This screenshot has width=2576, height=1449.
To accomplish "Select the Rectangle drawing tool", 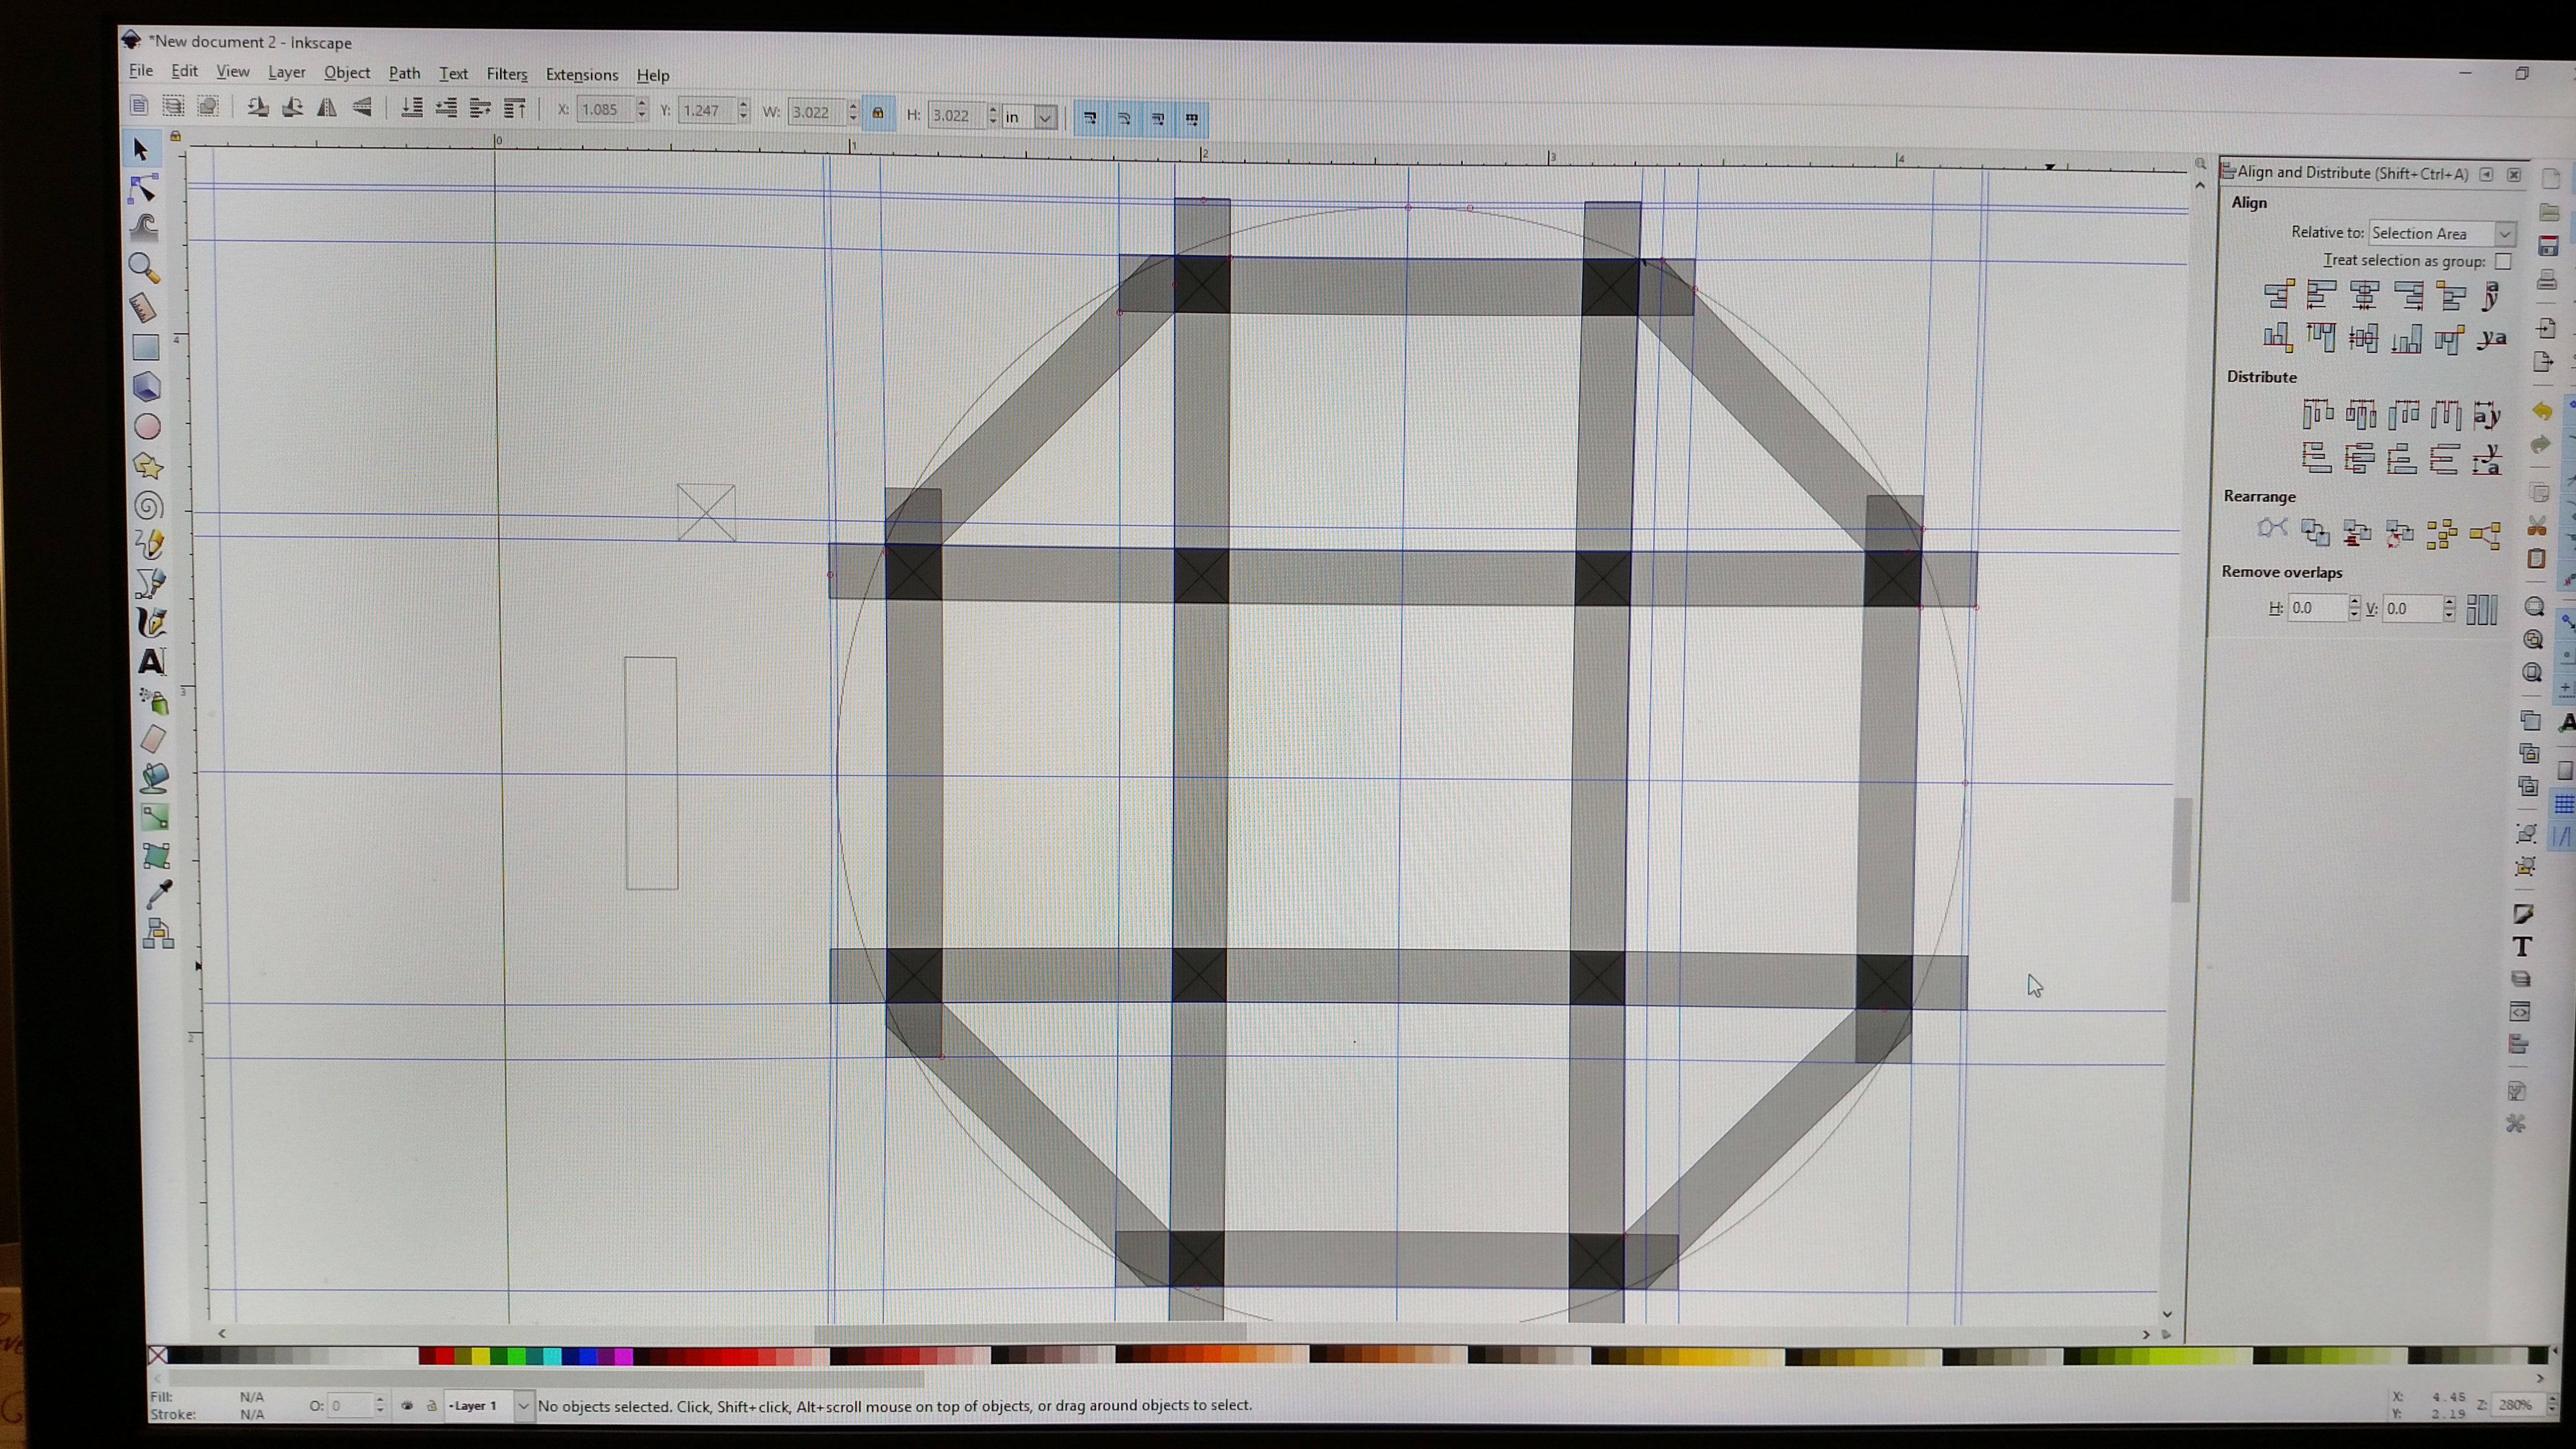I will pyautogui.click(x=146, y=347).
